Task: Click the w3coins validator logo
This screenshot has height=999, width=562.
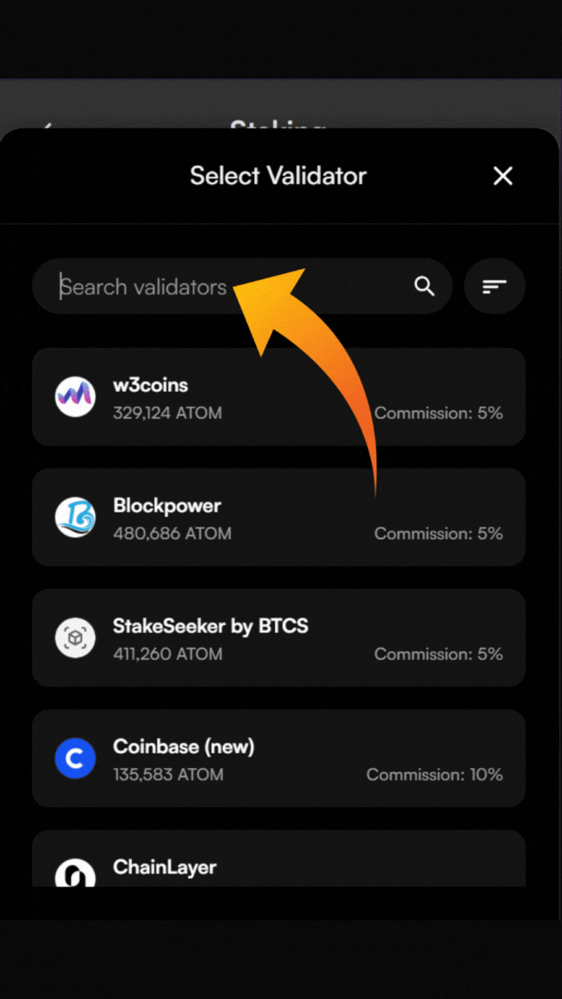Action: (75, 397)
